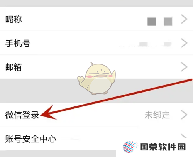Click the blurred value after 账号安全中心

pyautogui.click(x=70, y=139)
